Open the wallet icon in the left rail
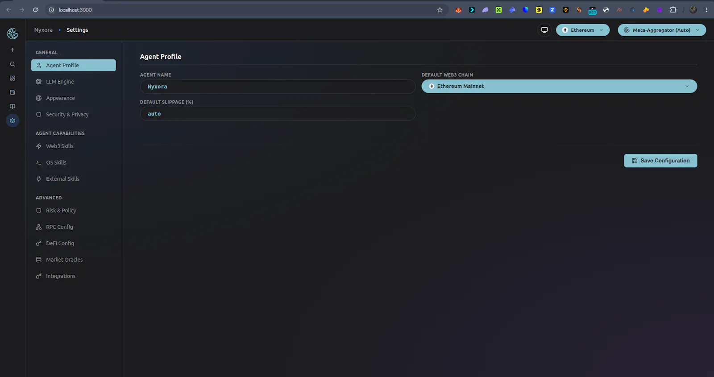 12,92
